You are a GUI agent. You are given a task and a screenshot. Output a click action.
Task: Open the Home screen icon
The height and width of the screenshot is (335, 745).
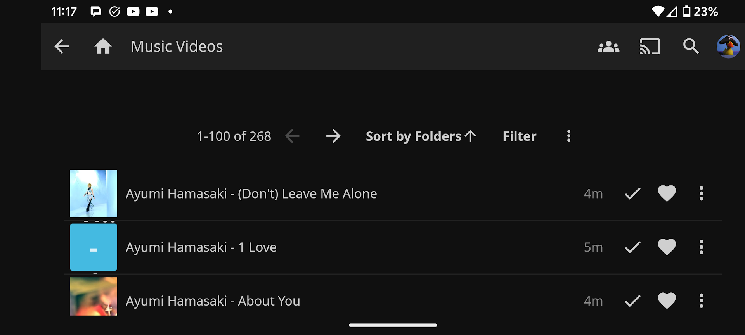point(103,47)
